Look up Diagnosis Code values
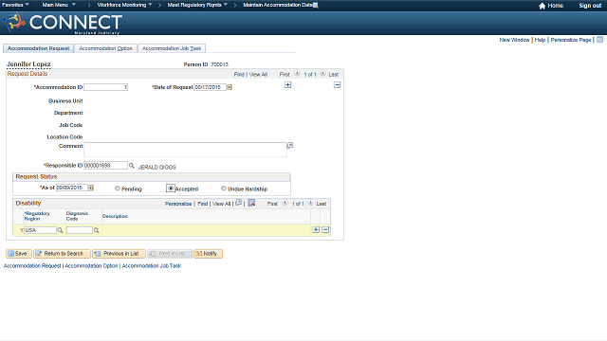607x341 pixels. [97, 230]
